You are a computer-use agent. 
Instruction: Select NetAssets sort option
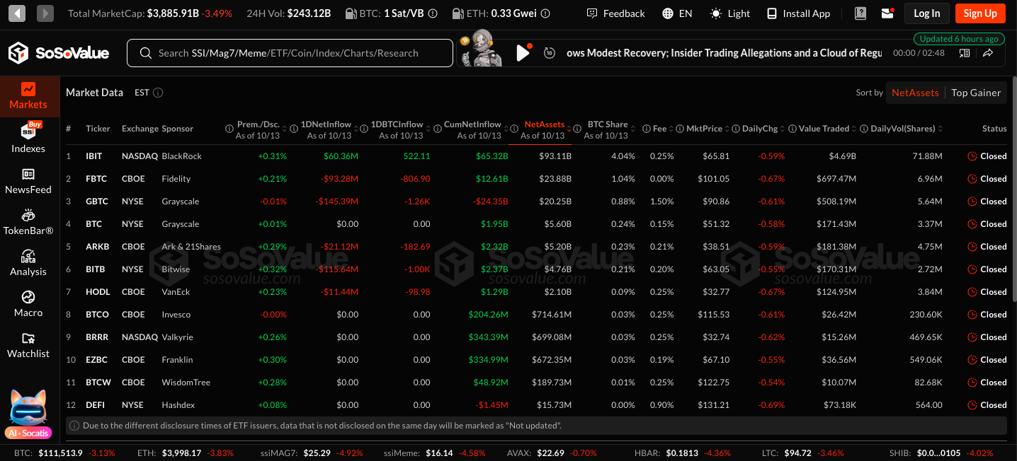click(915, 93)
